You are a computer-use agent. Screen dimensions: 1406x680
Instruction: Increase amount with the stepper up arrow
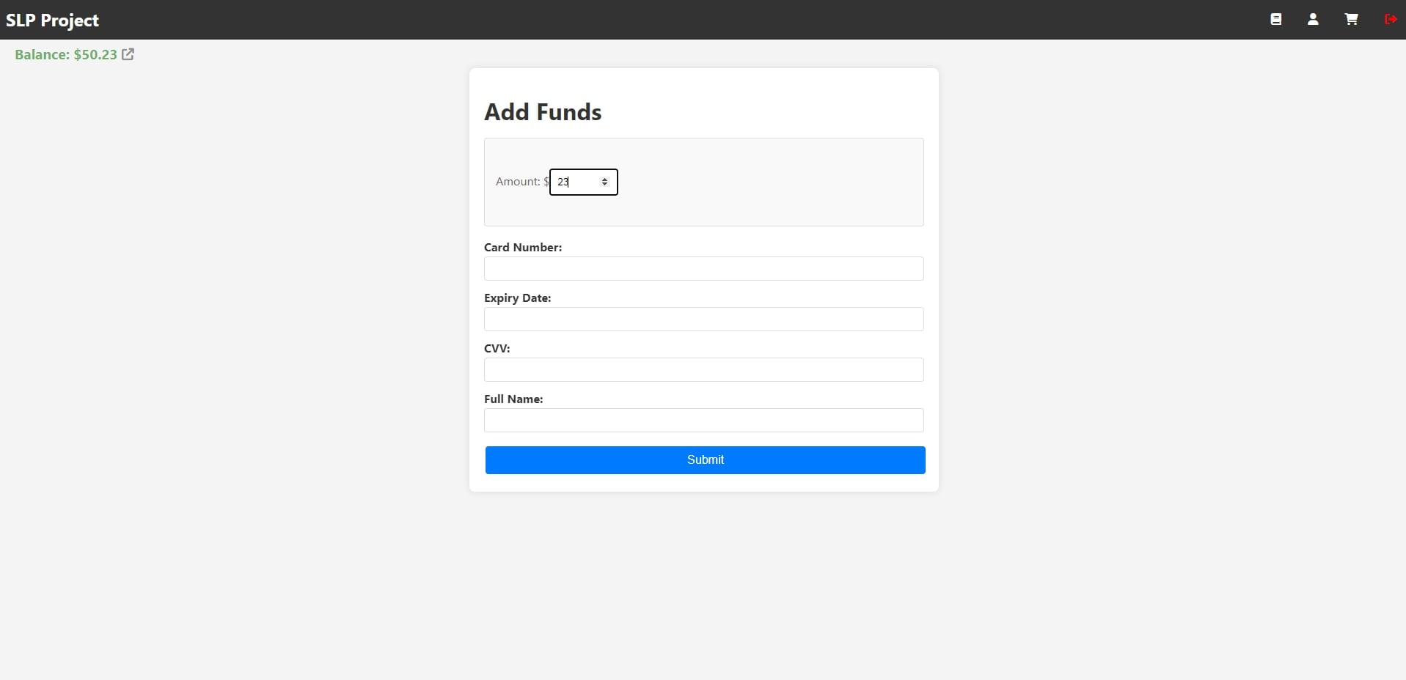pos(604,179)
